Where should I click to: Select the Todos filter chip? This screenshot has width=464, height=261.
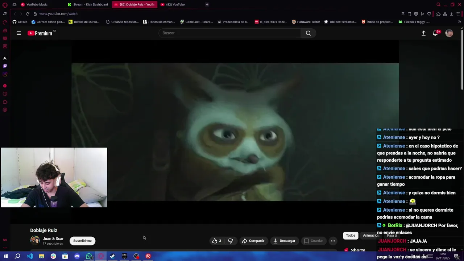[351, 235]
